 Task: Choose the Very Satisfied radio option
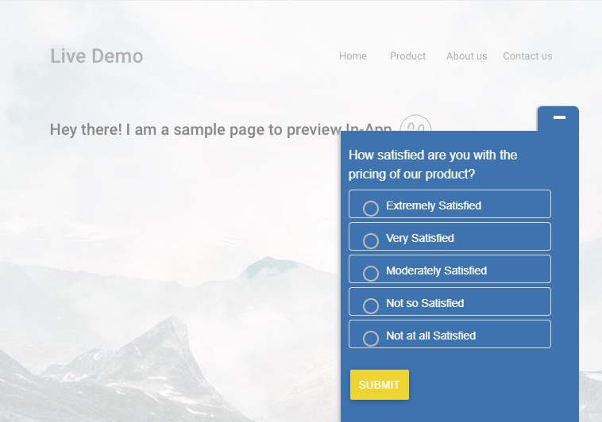[x=371, y=240]
